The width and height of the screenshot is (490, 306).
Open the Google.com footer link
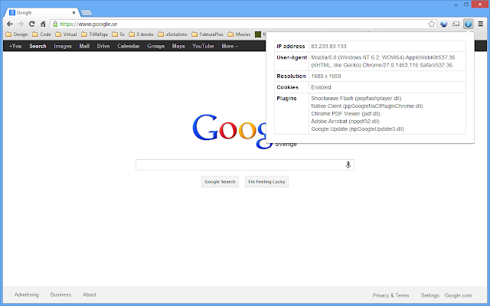458,295
